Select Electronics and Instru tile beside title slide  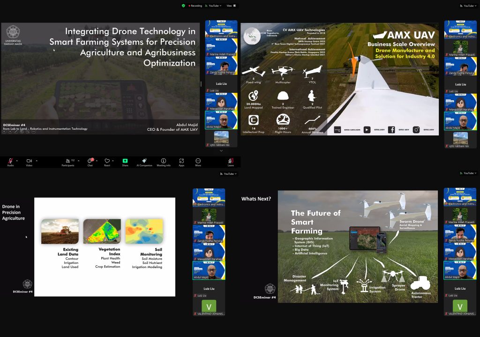pyautogui.click(x=221, y=29)
